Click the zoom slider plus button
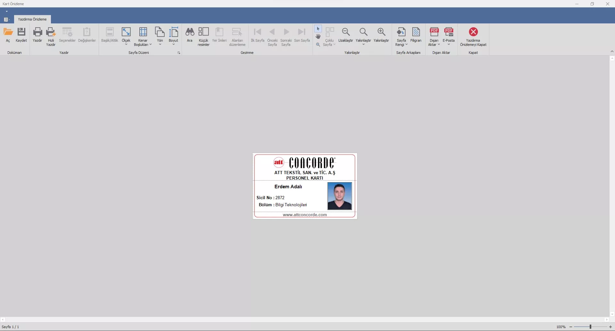 (x=611, y=327)
